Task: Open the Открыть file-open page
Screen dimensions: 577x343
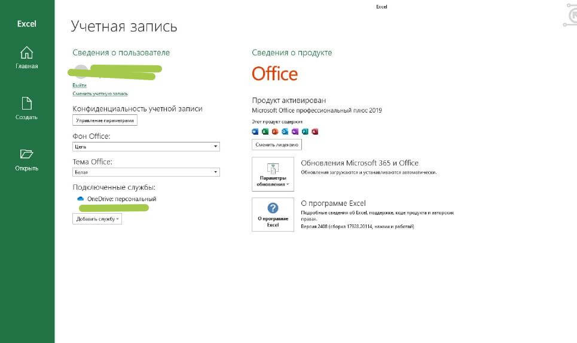Action: (x=26, y=160)
